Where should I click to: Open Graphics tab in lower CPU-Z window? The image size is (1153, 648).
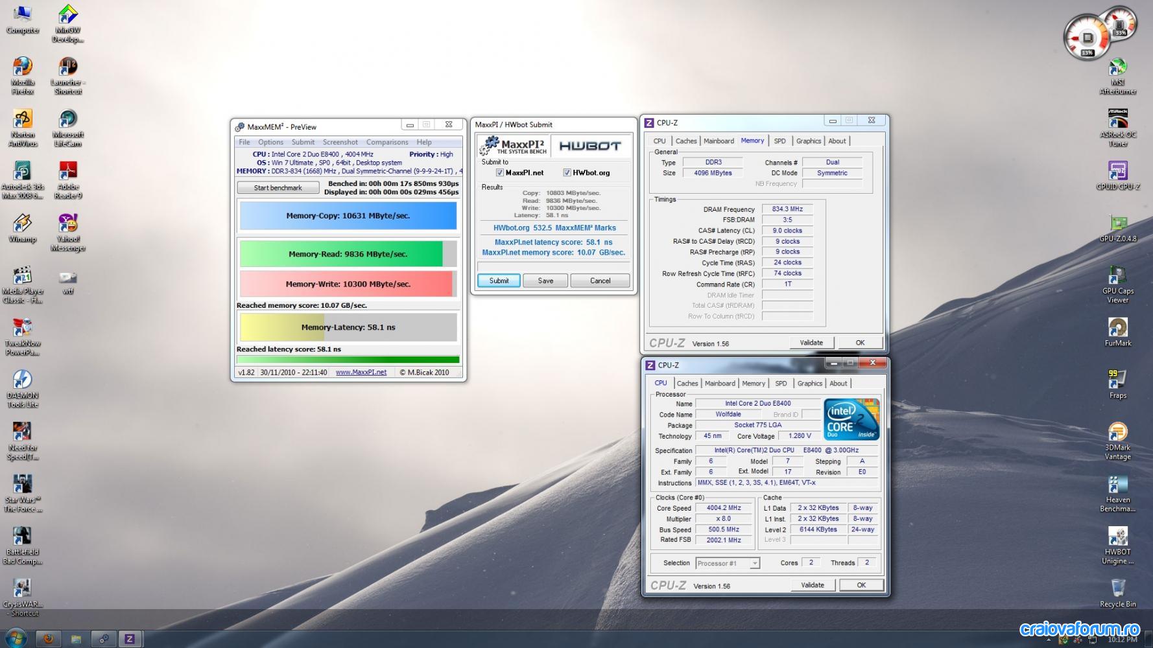[810, 384]
